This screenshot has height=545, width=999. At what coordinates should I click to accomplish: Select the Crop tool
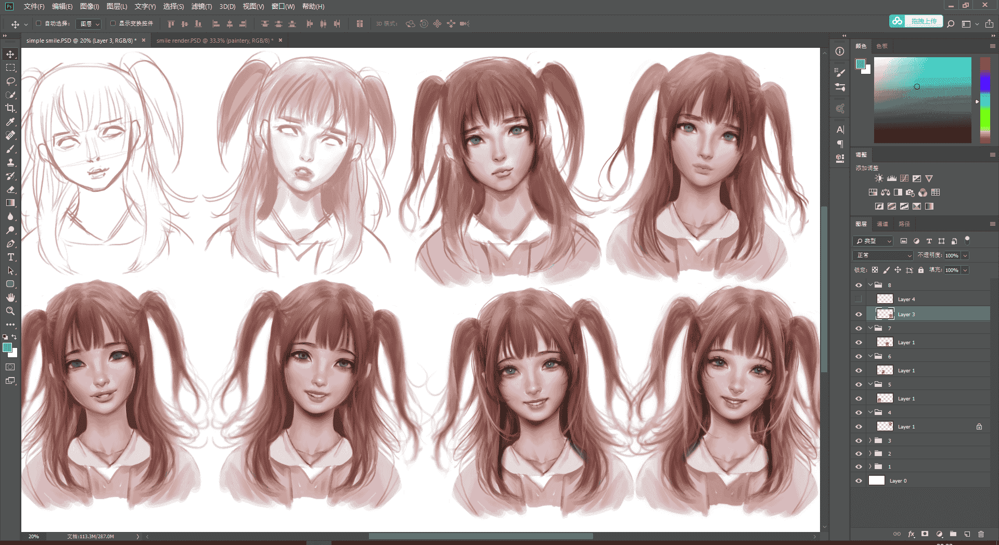pos(10,108)
